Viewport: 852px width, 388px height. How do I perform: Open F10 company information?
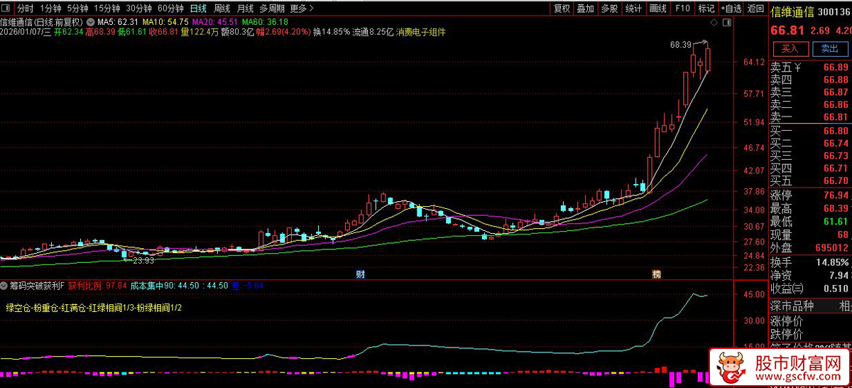(682, 9)
